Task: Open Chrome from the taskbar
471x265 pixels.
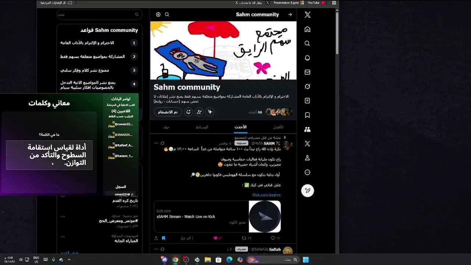Action: click(x=176, y=260)
